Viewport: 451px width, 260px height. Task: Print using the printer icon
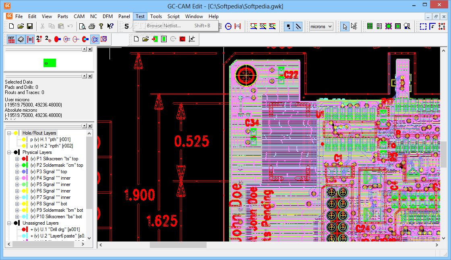click(x=92, y=27)
